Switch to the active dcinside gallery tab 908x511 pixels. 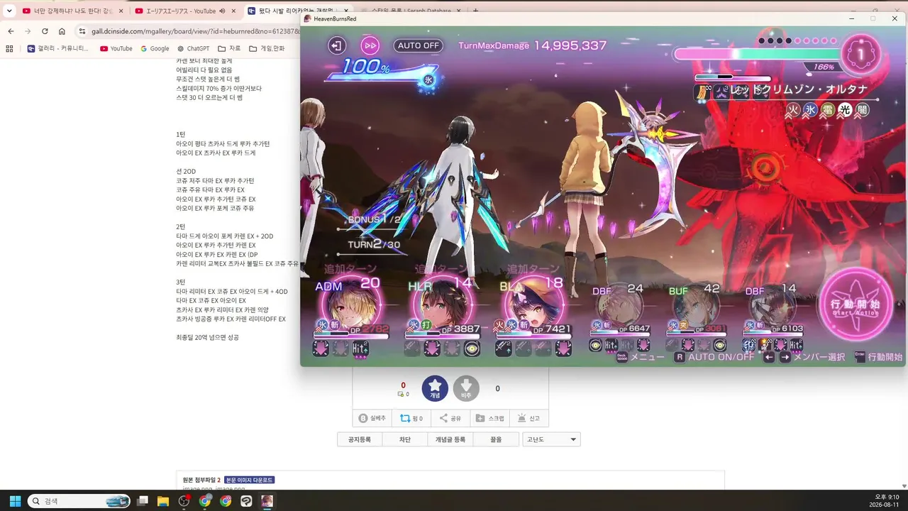tap(298, 11)
